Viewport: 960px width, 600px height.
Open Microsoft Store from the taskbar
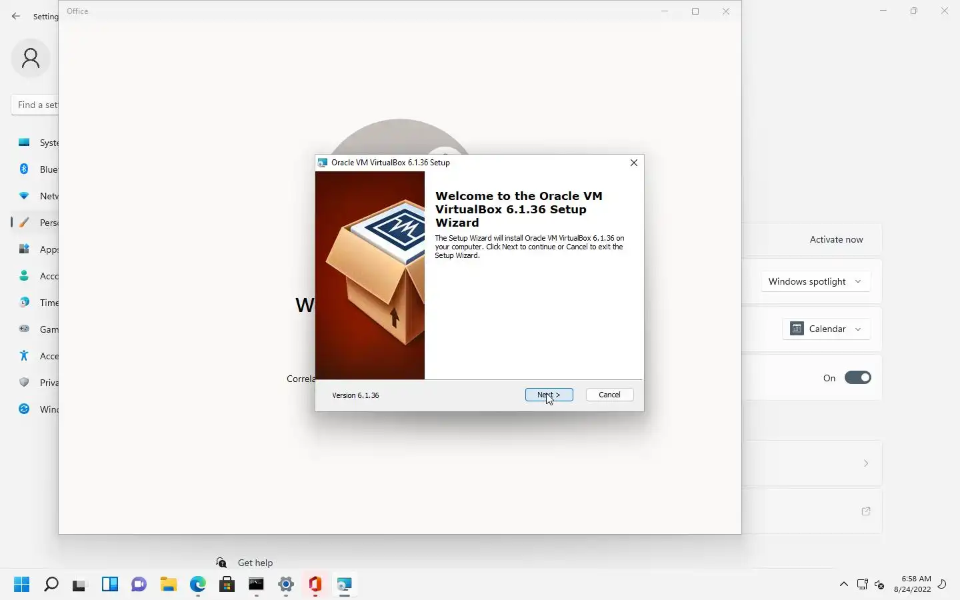pos(227,585)
